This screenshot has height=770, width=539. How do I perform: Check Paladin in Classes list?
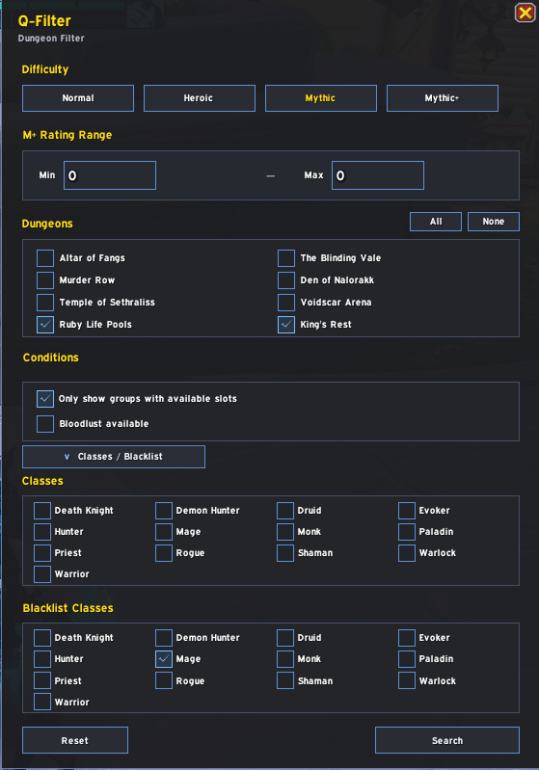point(407,532)
